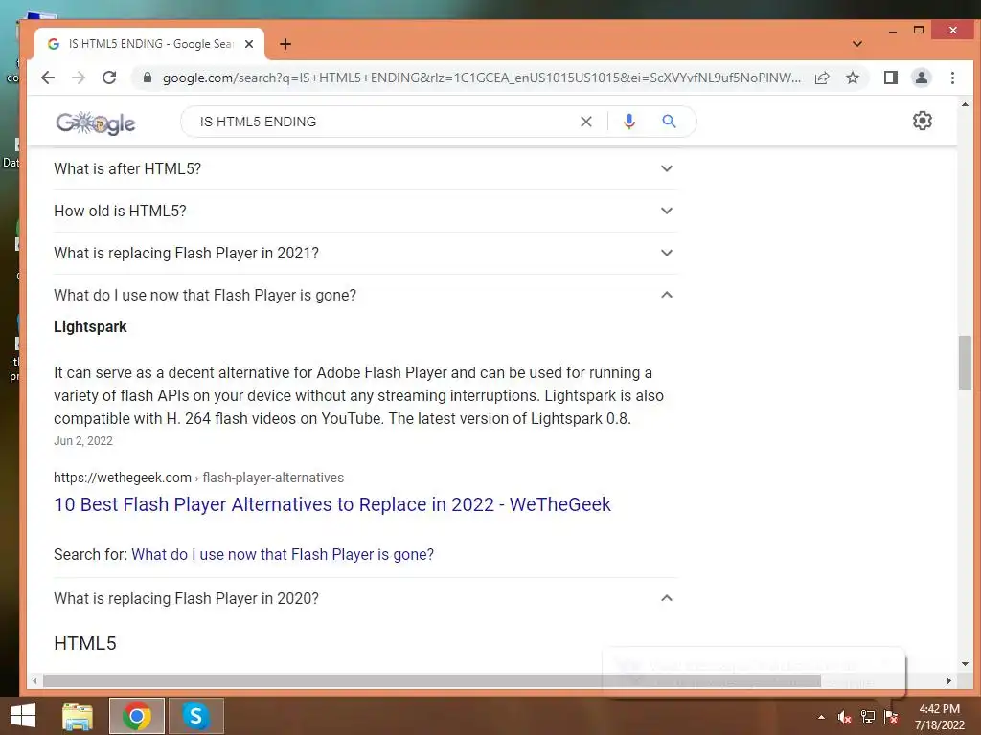The height and width of the screenshot is (735, 981).
Task: Open the network tray icon
Action: [x=868, y=717]
